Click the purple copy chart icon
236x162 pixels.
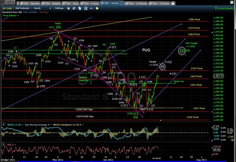coord(74,8)
